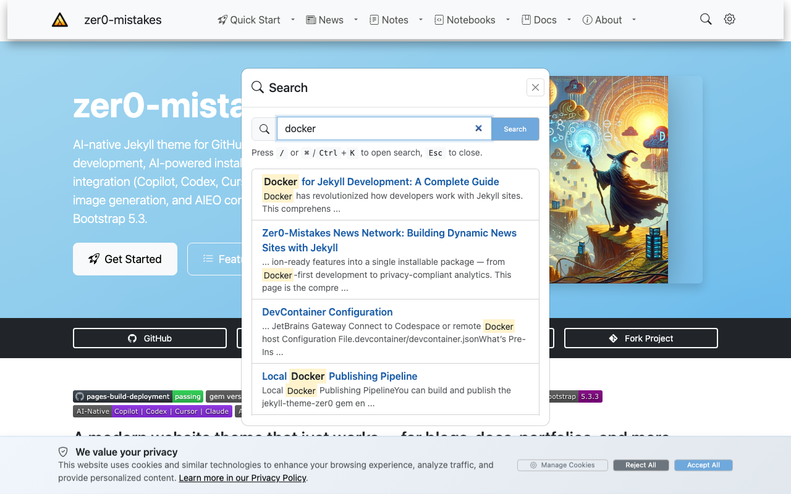Viewport: 791px width, 494px height.
Task: Click the Manage Cookies button
Action: pos(562,465)
